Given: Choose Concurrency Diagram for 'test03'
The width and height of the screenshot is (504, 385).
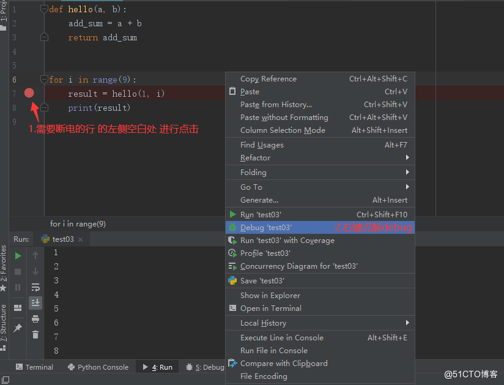Looking at the screenshot, I should (x=320, y=266).
